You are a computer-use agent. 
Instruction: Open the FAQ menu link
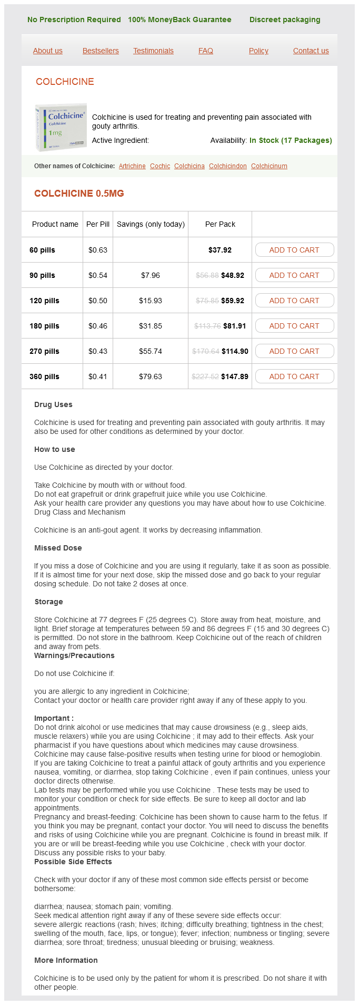point(206,51)
